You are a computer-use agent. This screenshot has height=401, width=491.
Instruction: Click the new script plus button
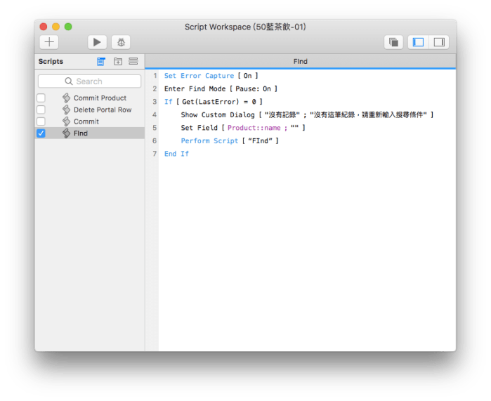49,42
